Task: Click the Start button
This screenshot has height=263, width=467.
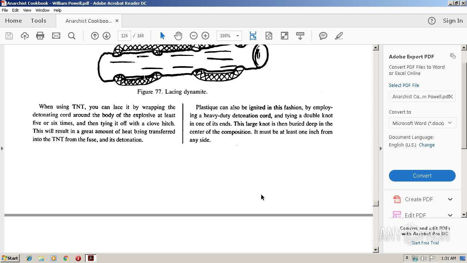Action: click(10, 258)
